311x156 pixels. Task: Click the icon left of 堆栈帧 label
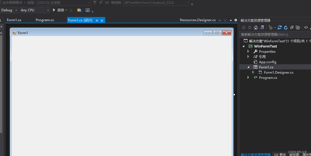[x=107, y=2]
